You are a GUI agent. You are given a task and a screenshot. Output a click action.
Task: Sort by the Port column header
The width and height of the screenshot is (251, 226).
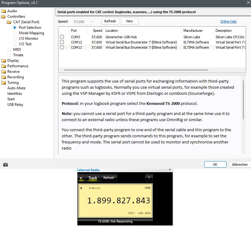click(78, 31)
